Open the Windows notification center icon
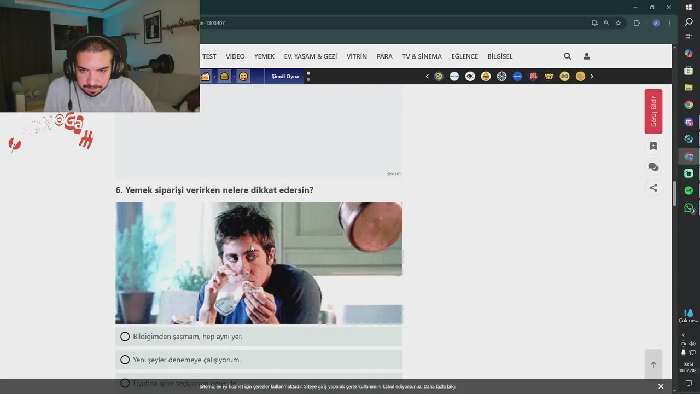The width and height of the screenshot is (700, 394). pyautogui.click(x=689, y=383)
